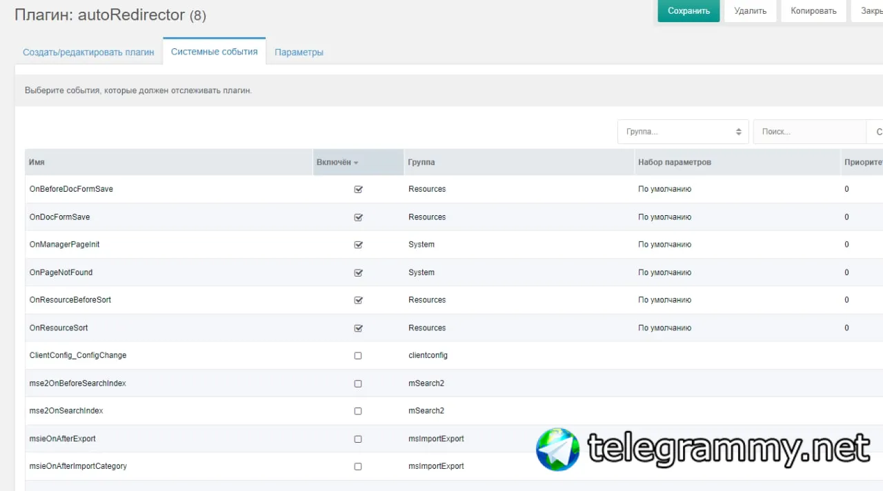Select the OnPageNotFound event name
This screenshot has height=491, width=883.
point(61,272)
